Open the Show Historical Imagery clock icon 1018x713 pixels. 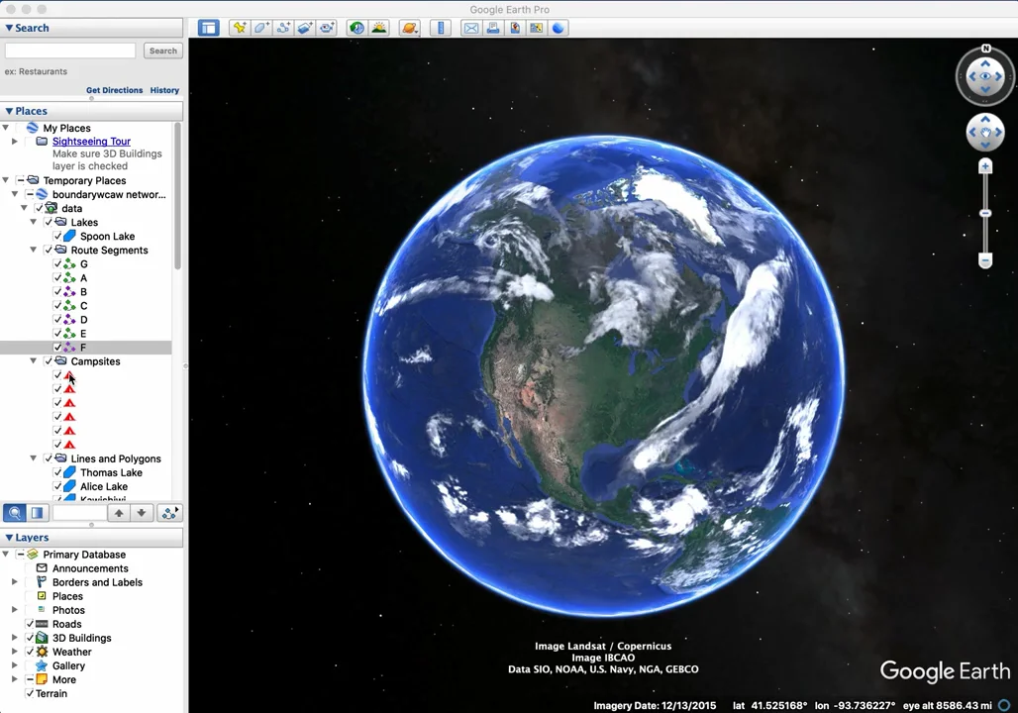coord(356,28)
